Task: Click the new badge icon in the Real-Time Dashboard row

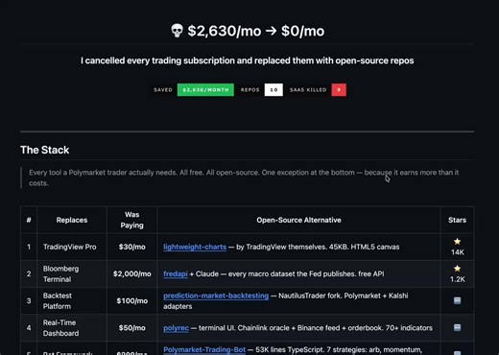Action: point(457,327)
